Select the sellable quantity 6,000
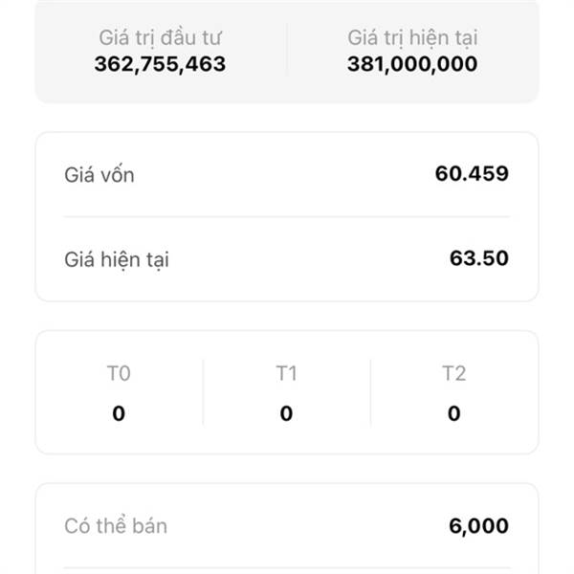The width and height of the screenshot is (574, 574). tap(478, 526)
